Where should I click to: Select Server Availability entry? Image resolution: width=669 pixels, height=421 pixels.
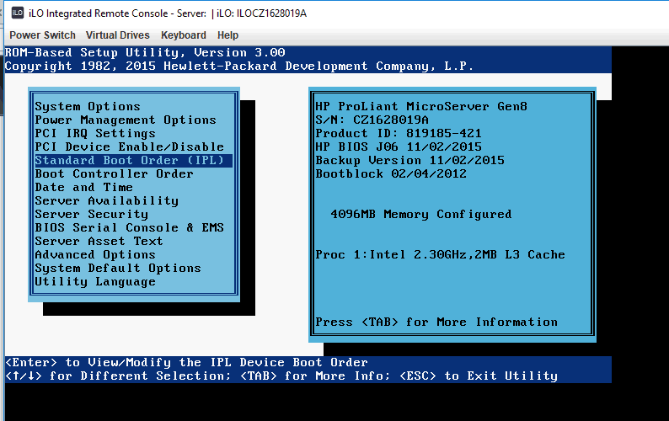coord(107,201)
